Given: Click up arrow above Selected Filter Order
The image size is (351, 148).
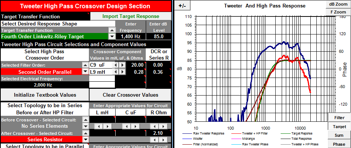Looking at the screenshot, I should click(85, 65).
